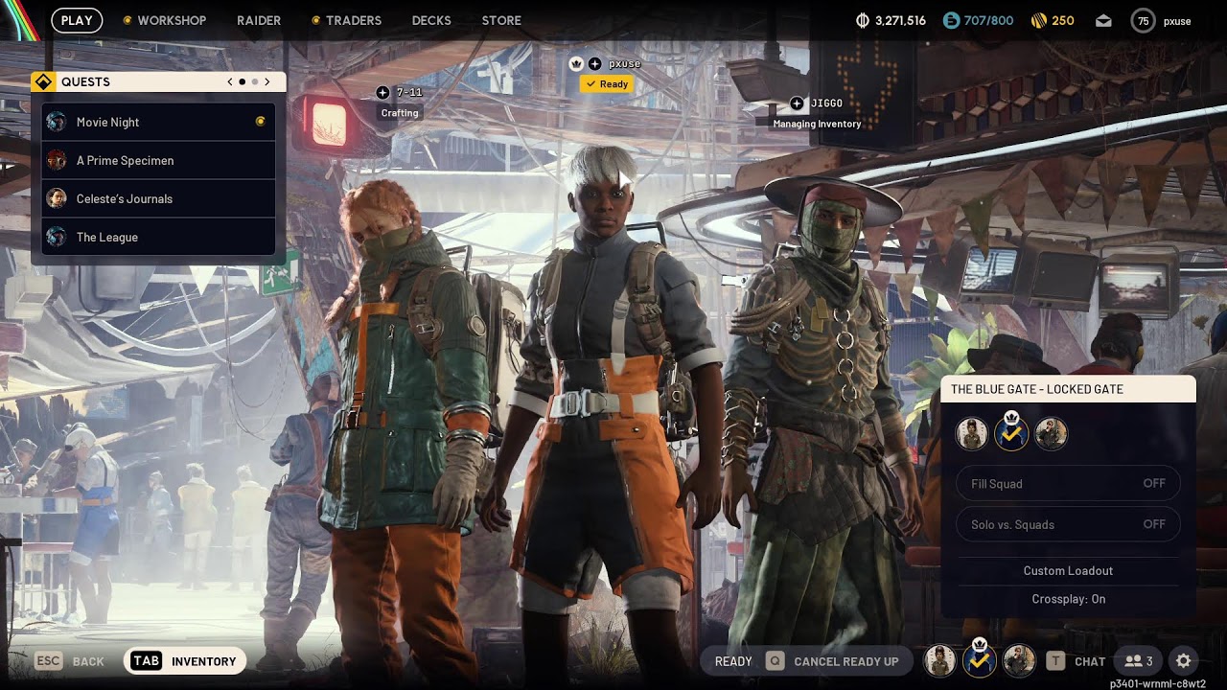Open the Inventory with TAB button
1227x690 pixels.
click(x=185, y=661)
